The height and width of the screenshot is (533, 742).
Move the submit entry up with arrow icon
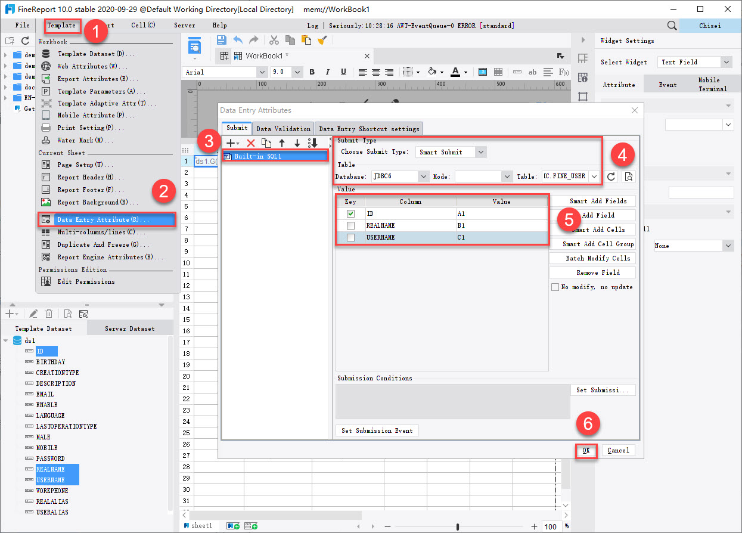click(x=282, y=142)
